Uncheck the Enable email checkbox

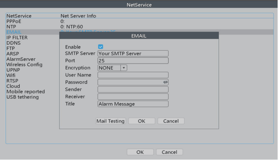(x=100, y=46)
